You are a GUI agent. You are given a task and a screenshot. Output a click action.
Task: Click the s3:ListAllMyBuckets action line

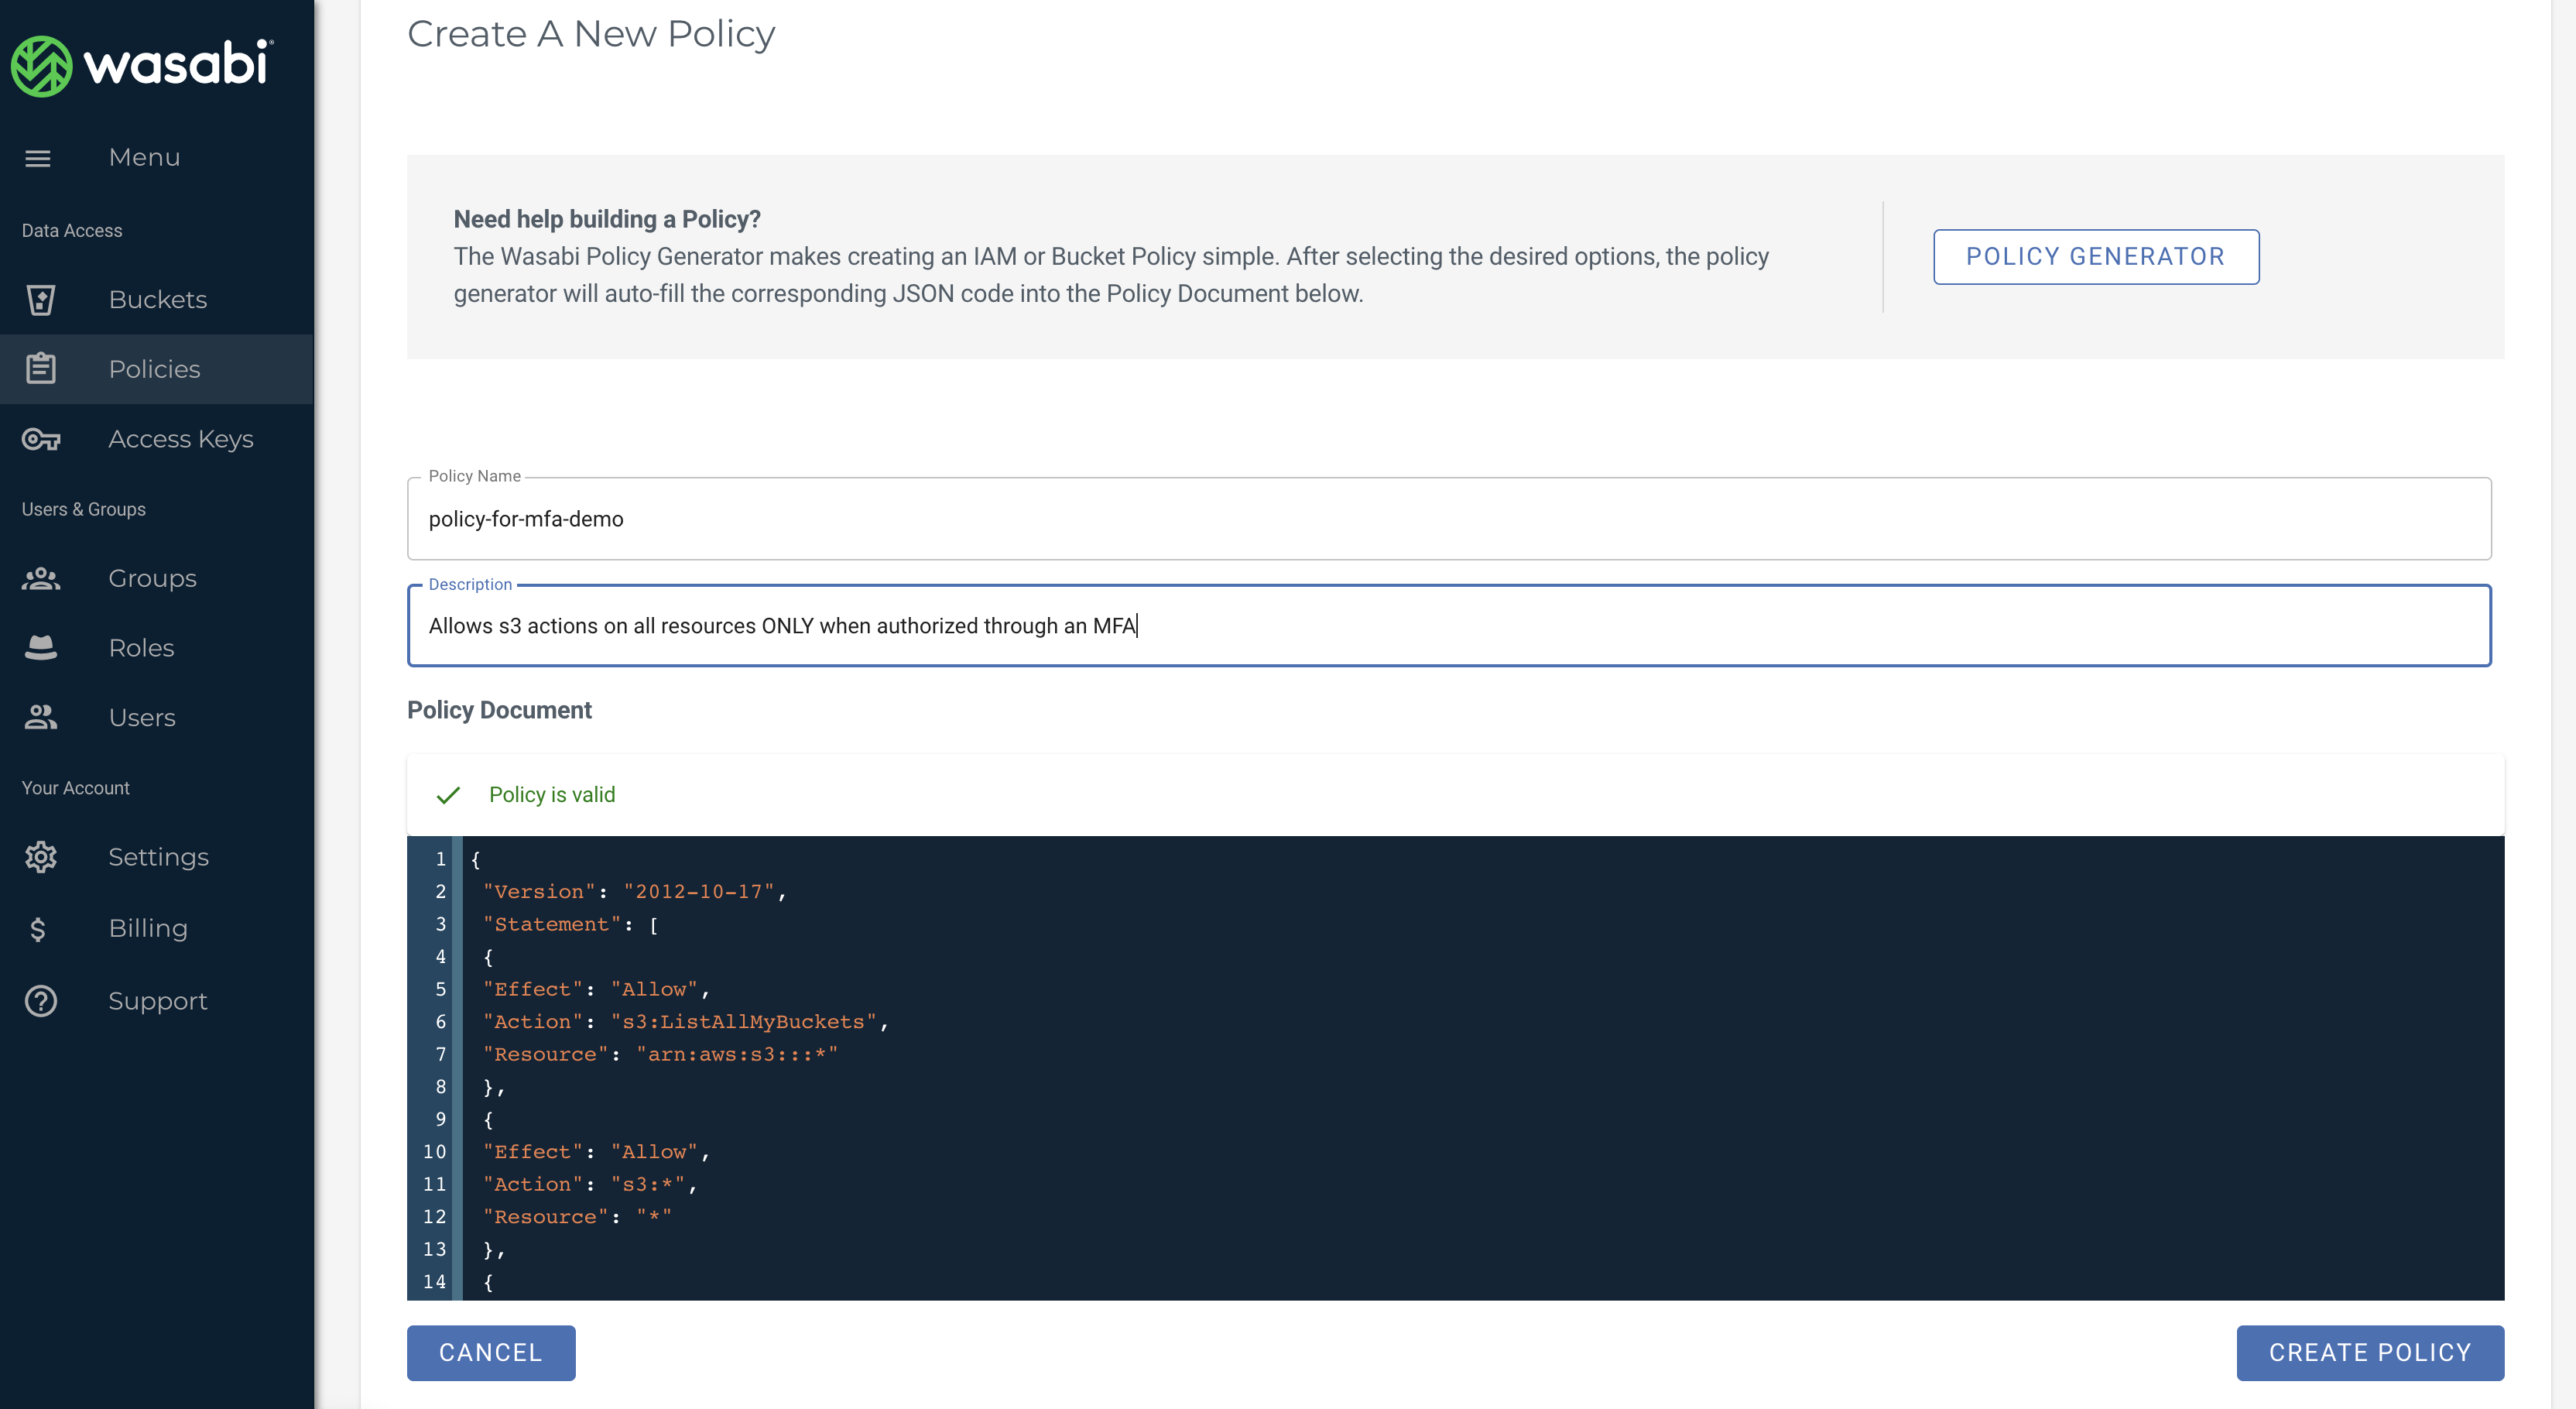tap(686, 1022)
